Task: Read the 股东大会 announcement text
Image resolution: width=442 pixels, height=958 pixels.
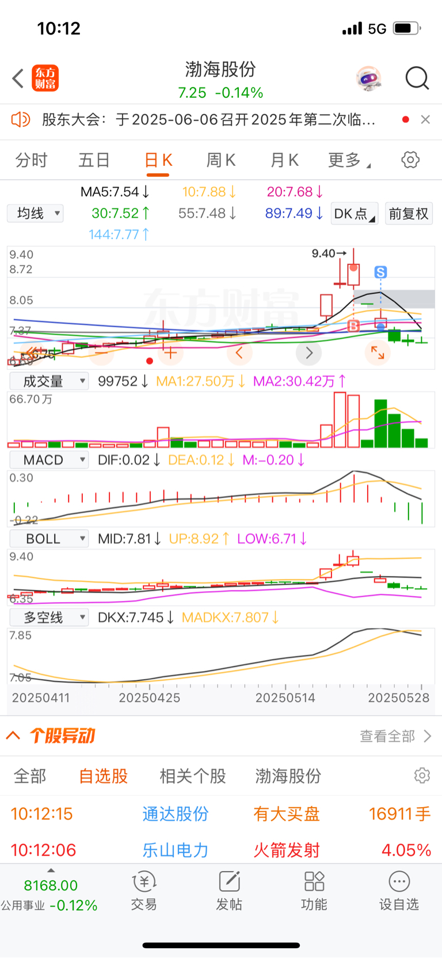Action: point(208,119)
